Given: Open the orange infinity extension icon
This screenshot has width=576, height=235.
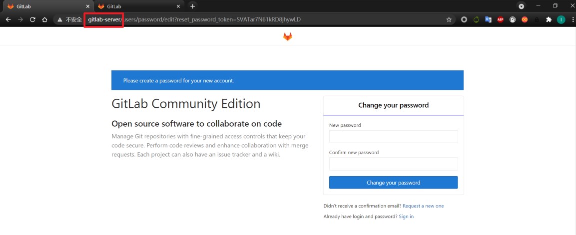Looking at the screenshot, I should pos(525,20).
